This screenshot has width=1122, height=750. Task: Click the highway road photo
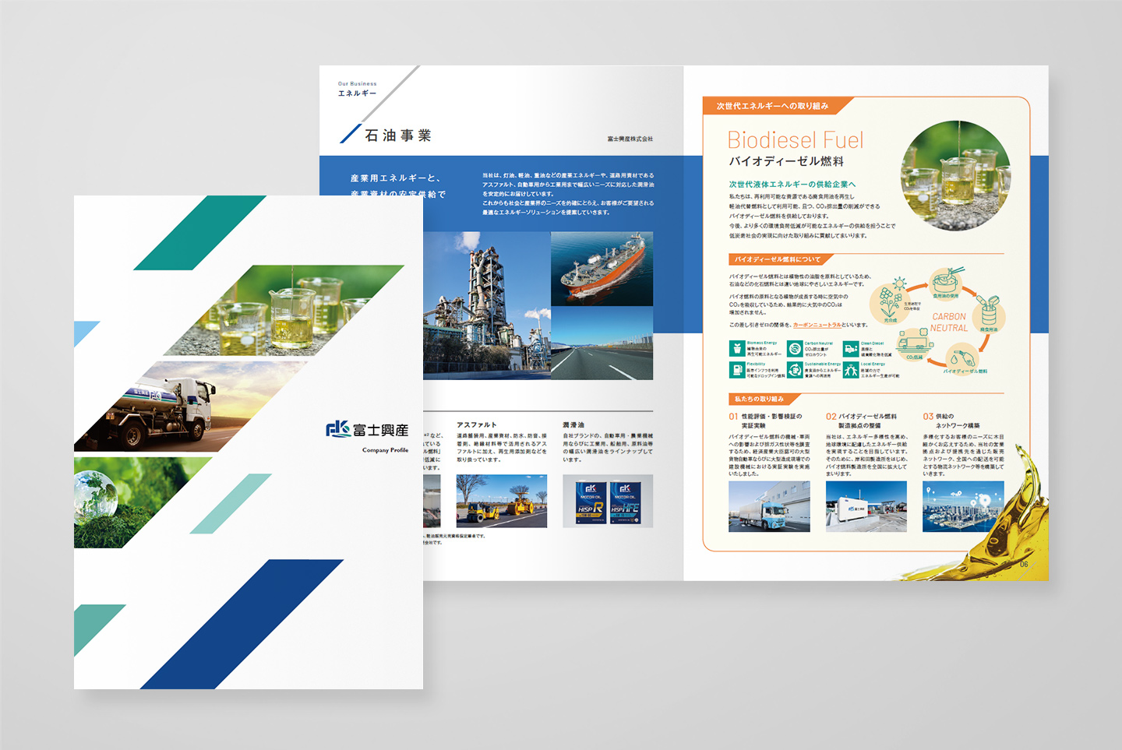[x=602, y=343]
